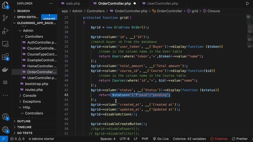Change indentation via Spaces: 4
253x142 pixels.
[x=108, y=139]
